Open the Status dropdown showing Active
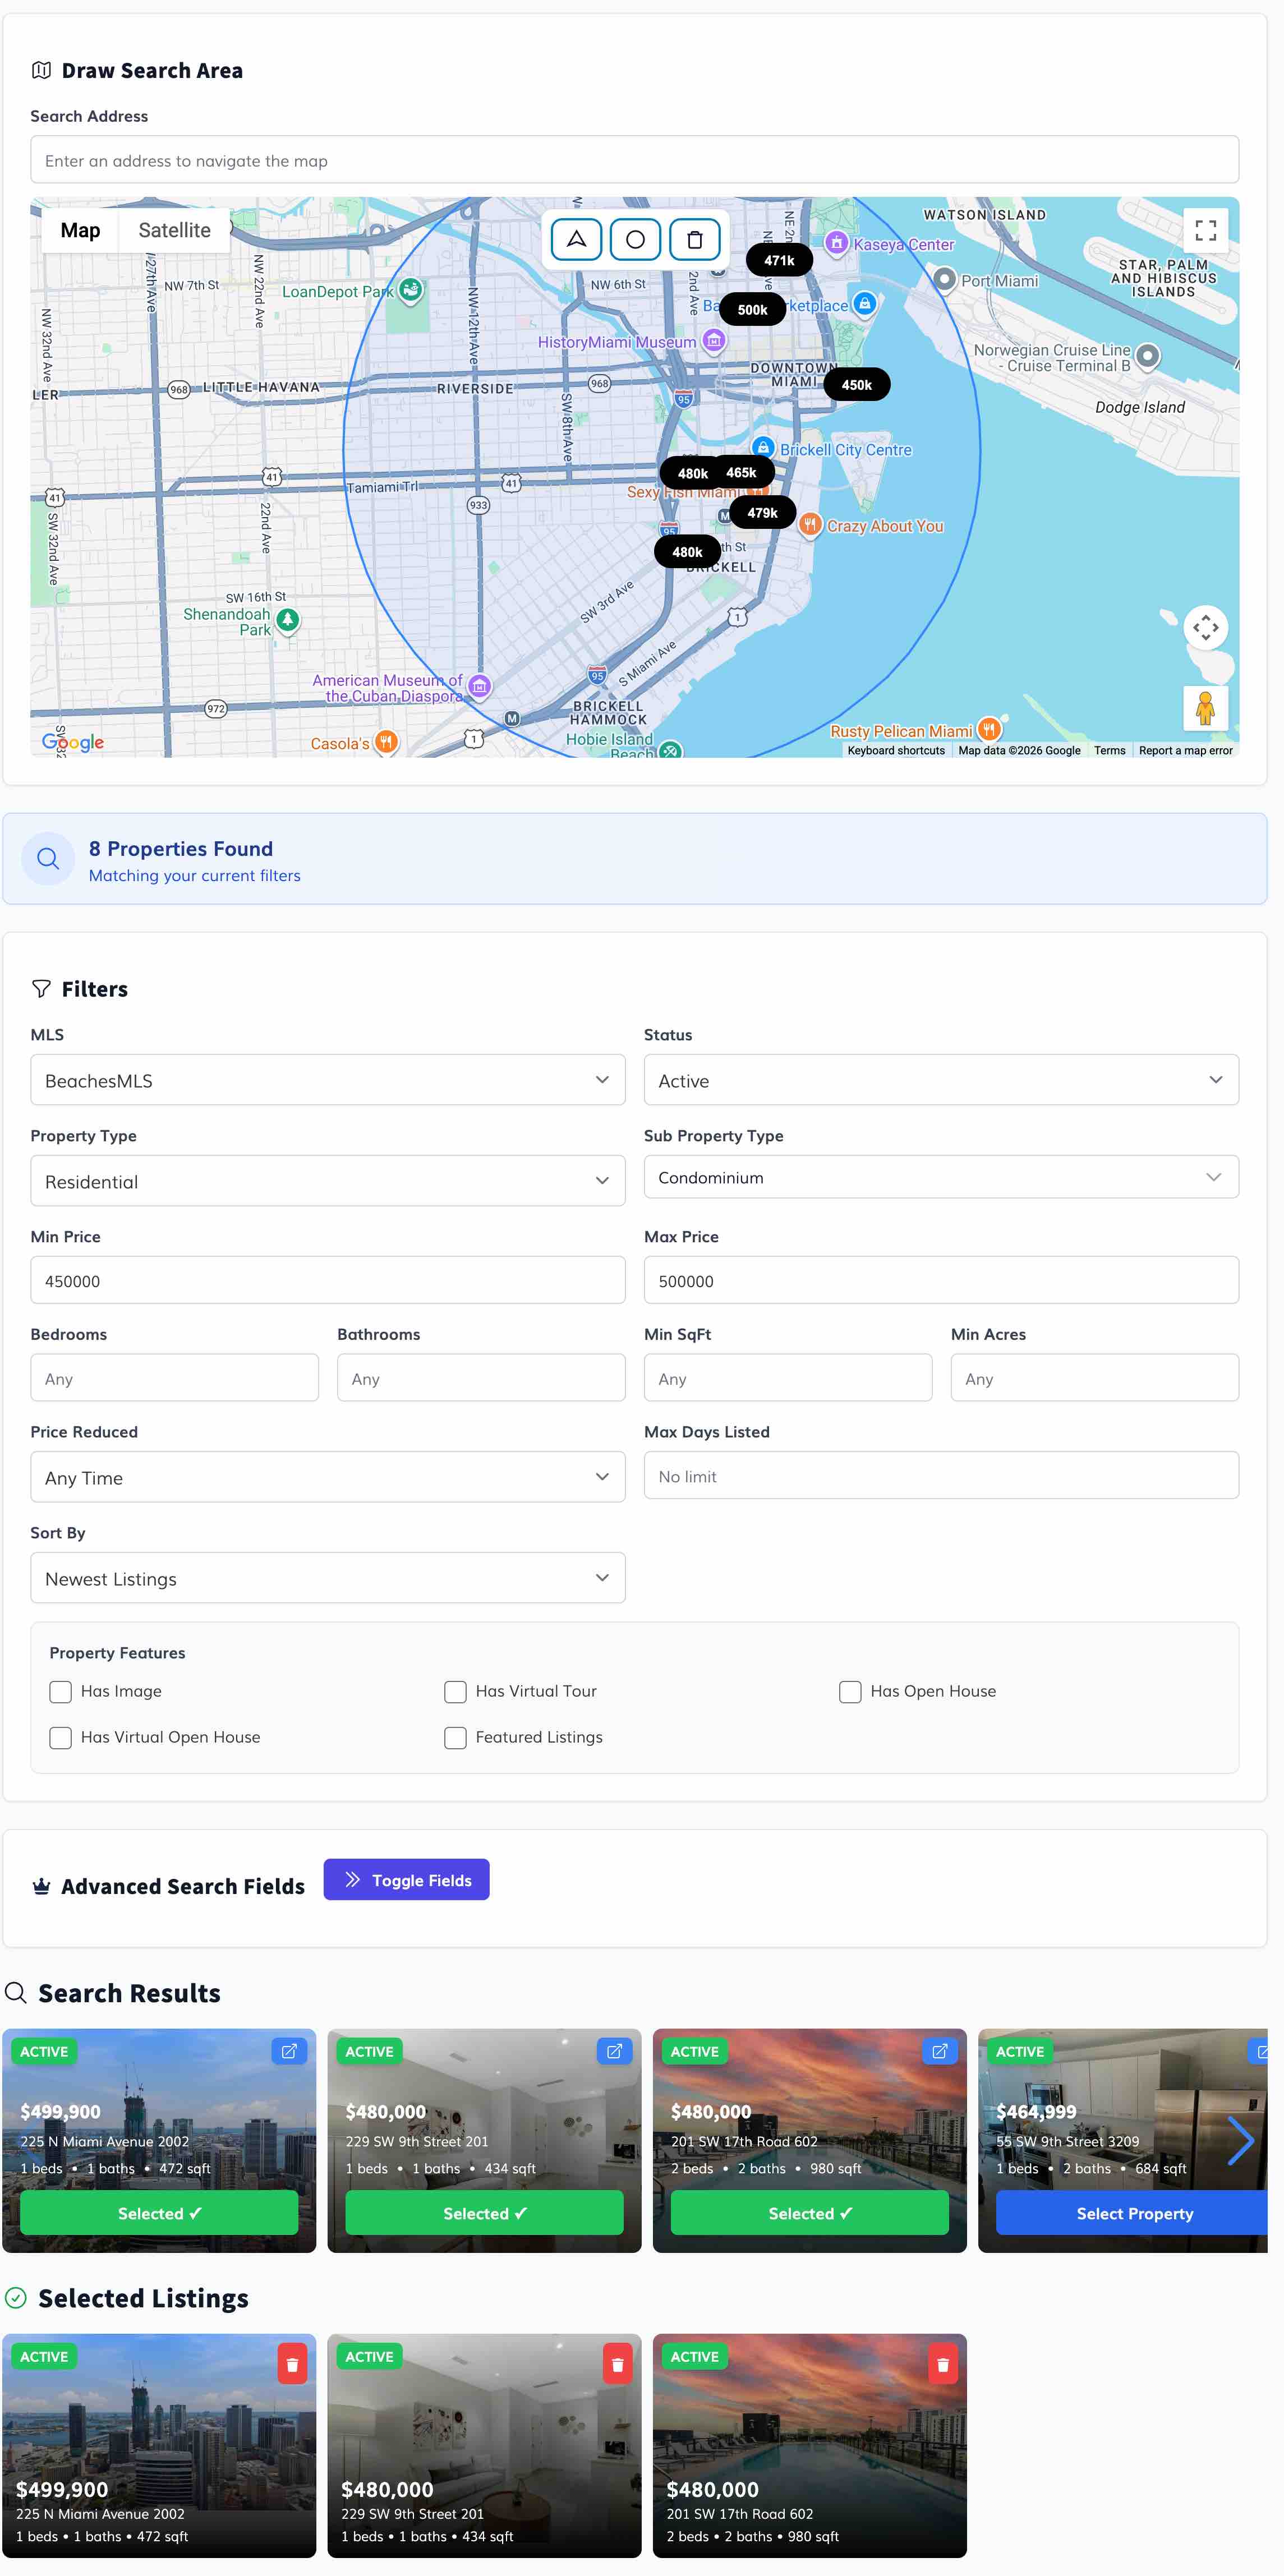1284x2576 pixels. point(941,1080)
